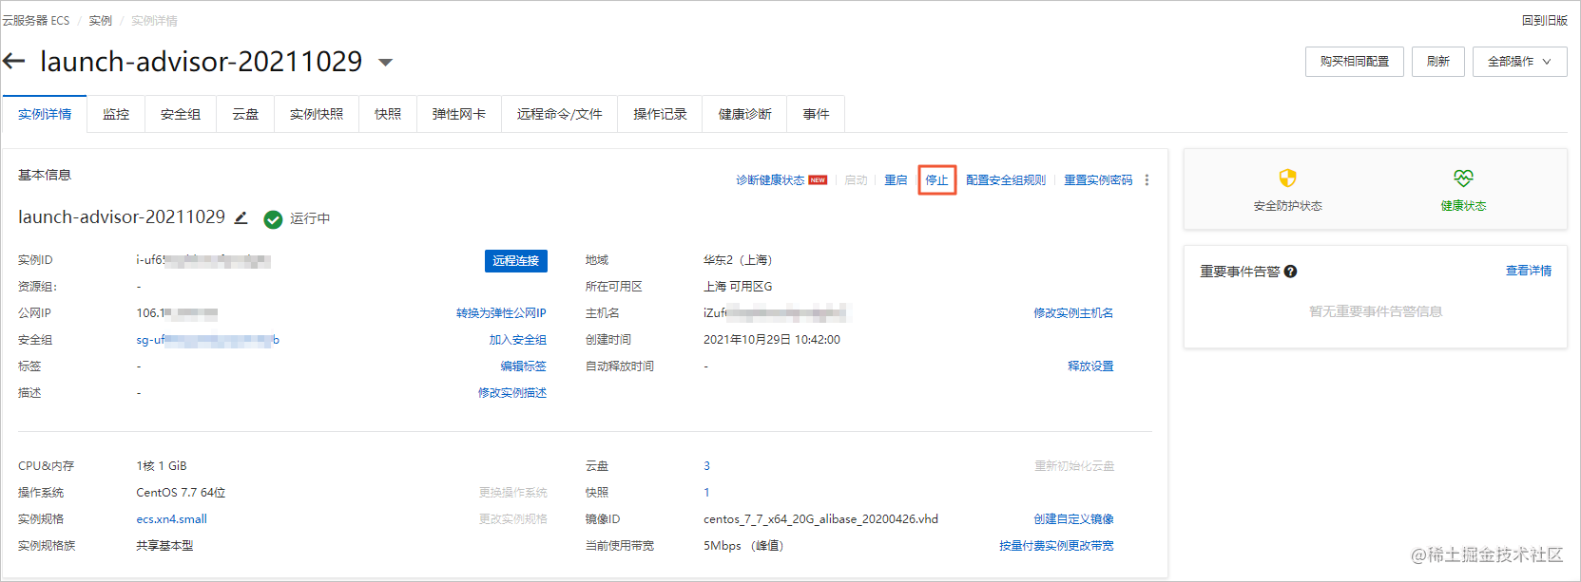Open the more actions vertical dots menu
Viewport: 1581px width, 582px height.
click(1147, 180)
